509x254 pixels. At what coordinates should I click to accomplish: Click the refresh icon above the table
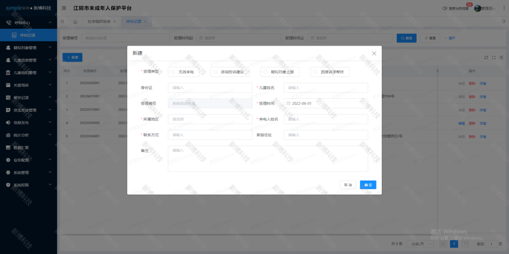click(x=486, y=57)
